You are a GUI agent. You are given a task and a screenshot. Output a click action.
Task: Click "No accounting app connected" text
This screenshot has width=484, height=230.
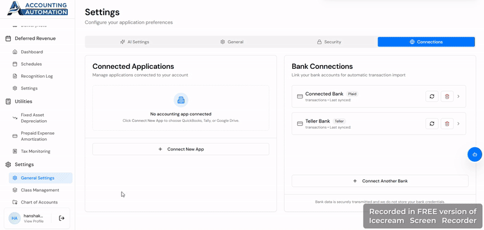(x=181, y=114)
